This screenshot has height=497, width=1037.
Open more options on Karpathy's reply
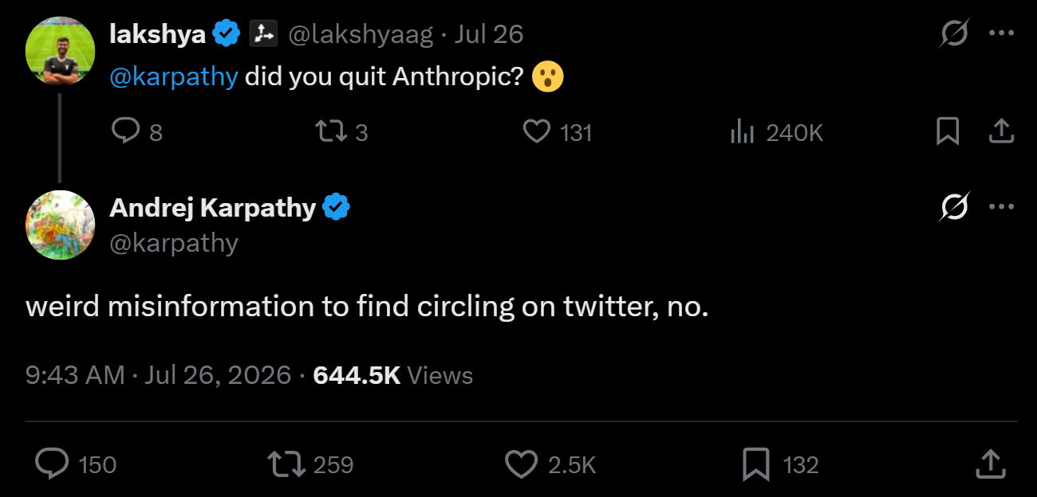(x=1001, y=207)
